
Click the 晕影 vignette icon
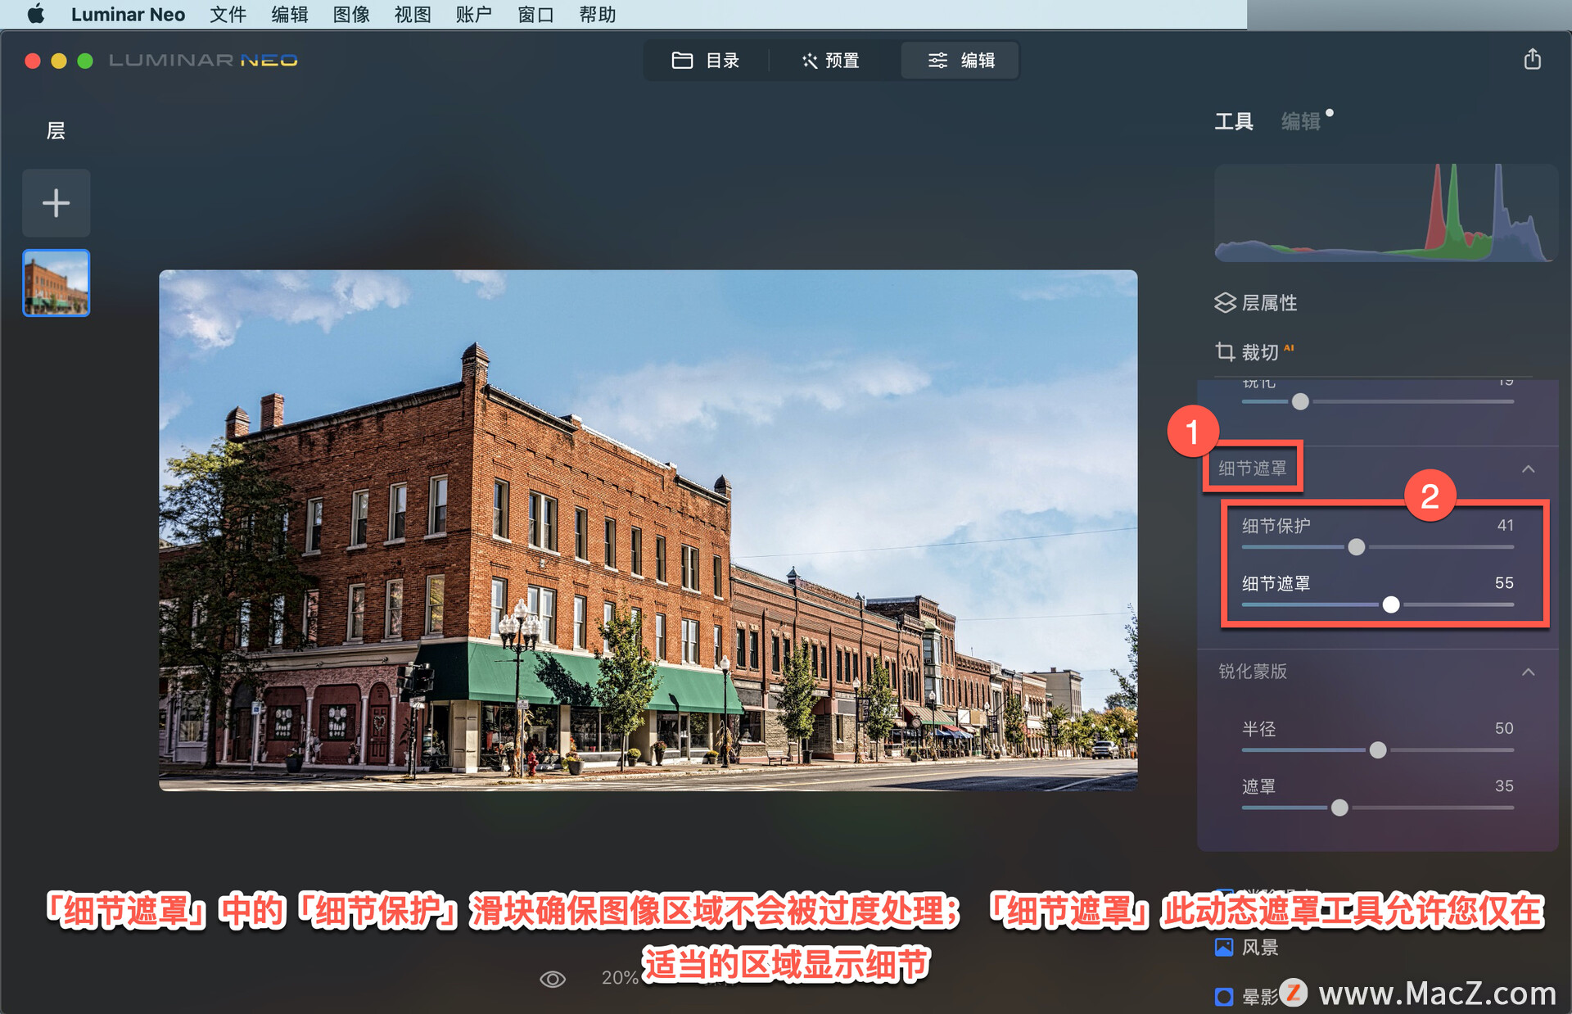1224,997
